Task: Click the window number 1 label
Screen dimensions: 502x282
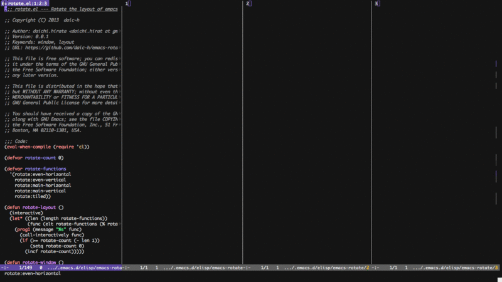Action: (127, 4)
